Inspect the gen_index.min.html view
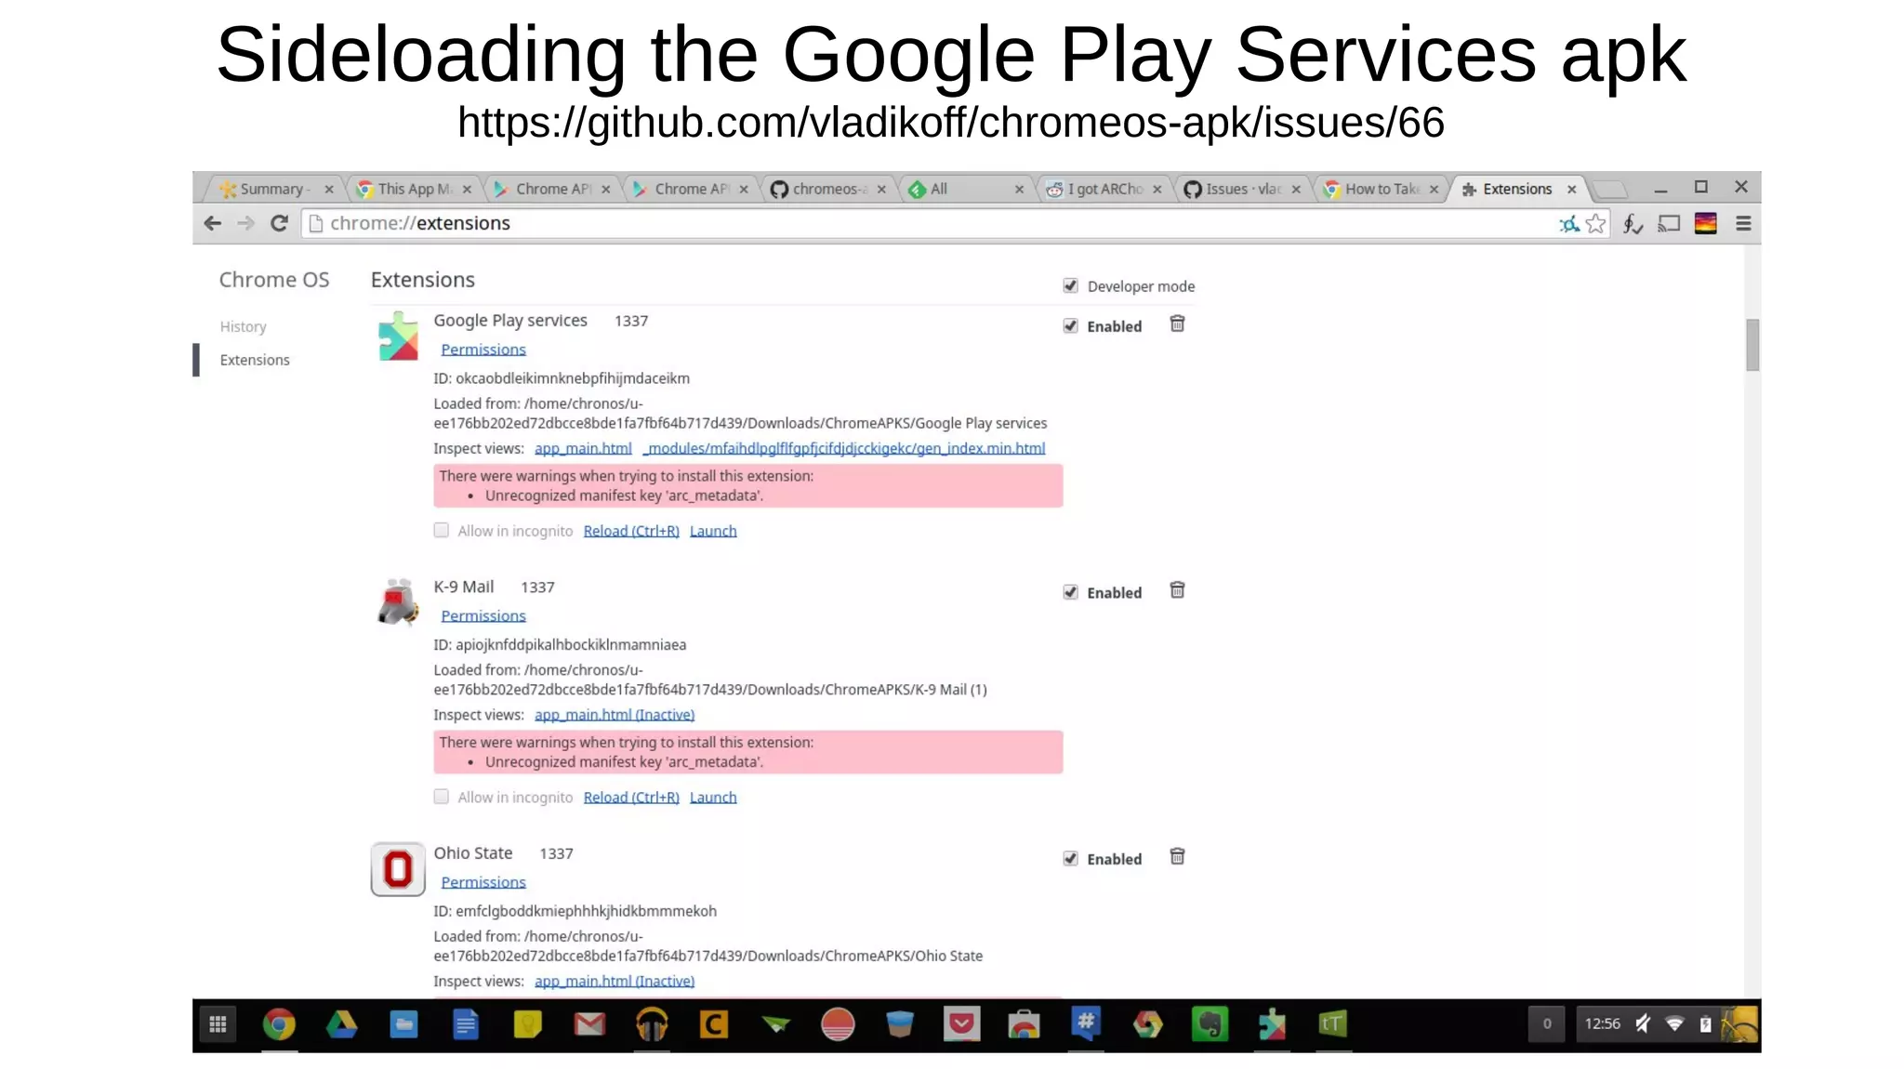The height and width of the screenshot is (1069, 1904). [x=844, y=448]
